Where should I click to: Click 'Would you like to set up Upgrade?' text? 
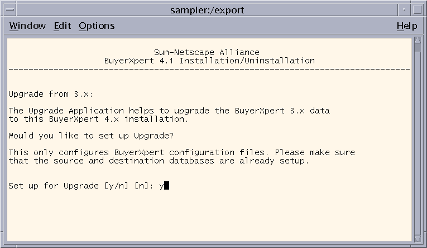pyautogui.click(x=91, y=136)
